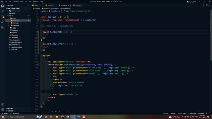Click the Ln 8, Col 3 status entry
The image size is (212, 119).
tap(166, 113)
